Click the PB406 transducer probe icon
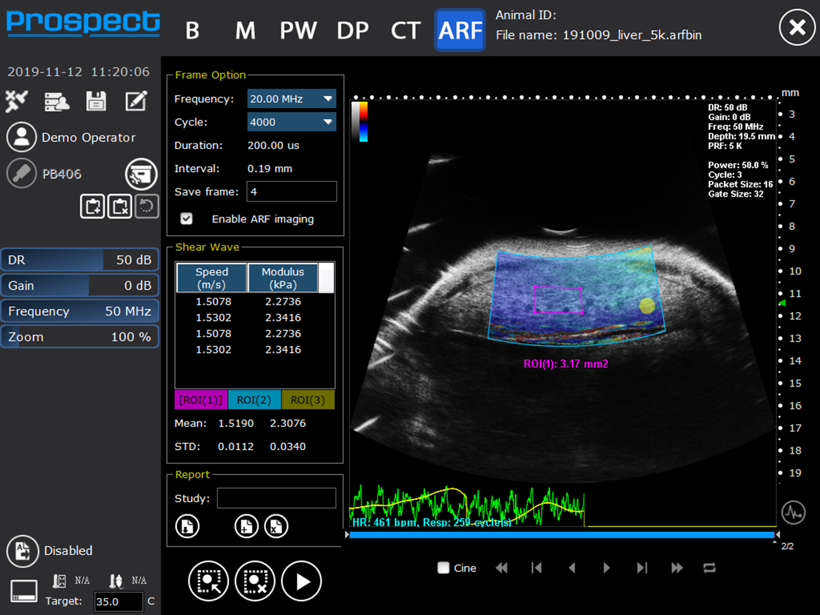The width and height of the screenshot is (820, 615). [x=21, y=174]
